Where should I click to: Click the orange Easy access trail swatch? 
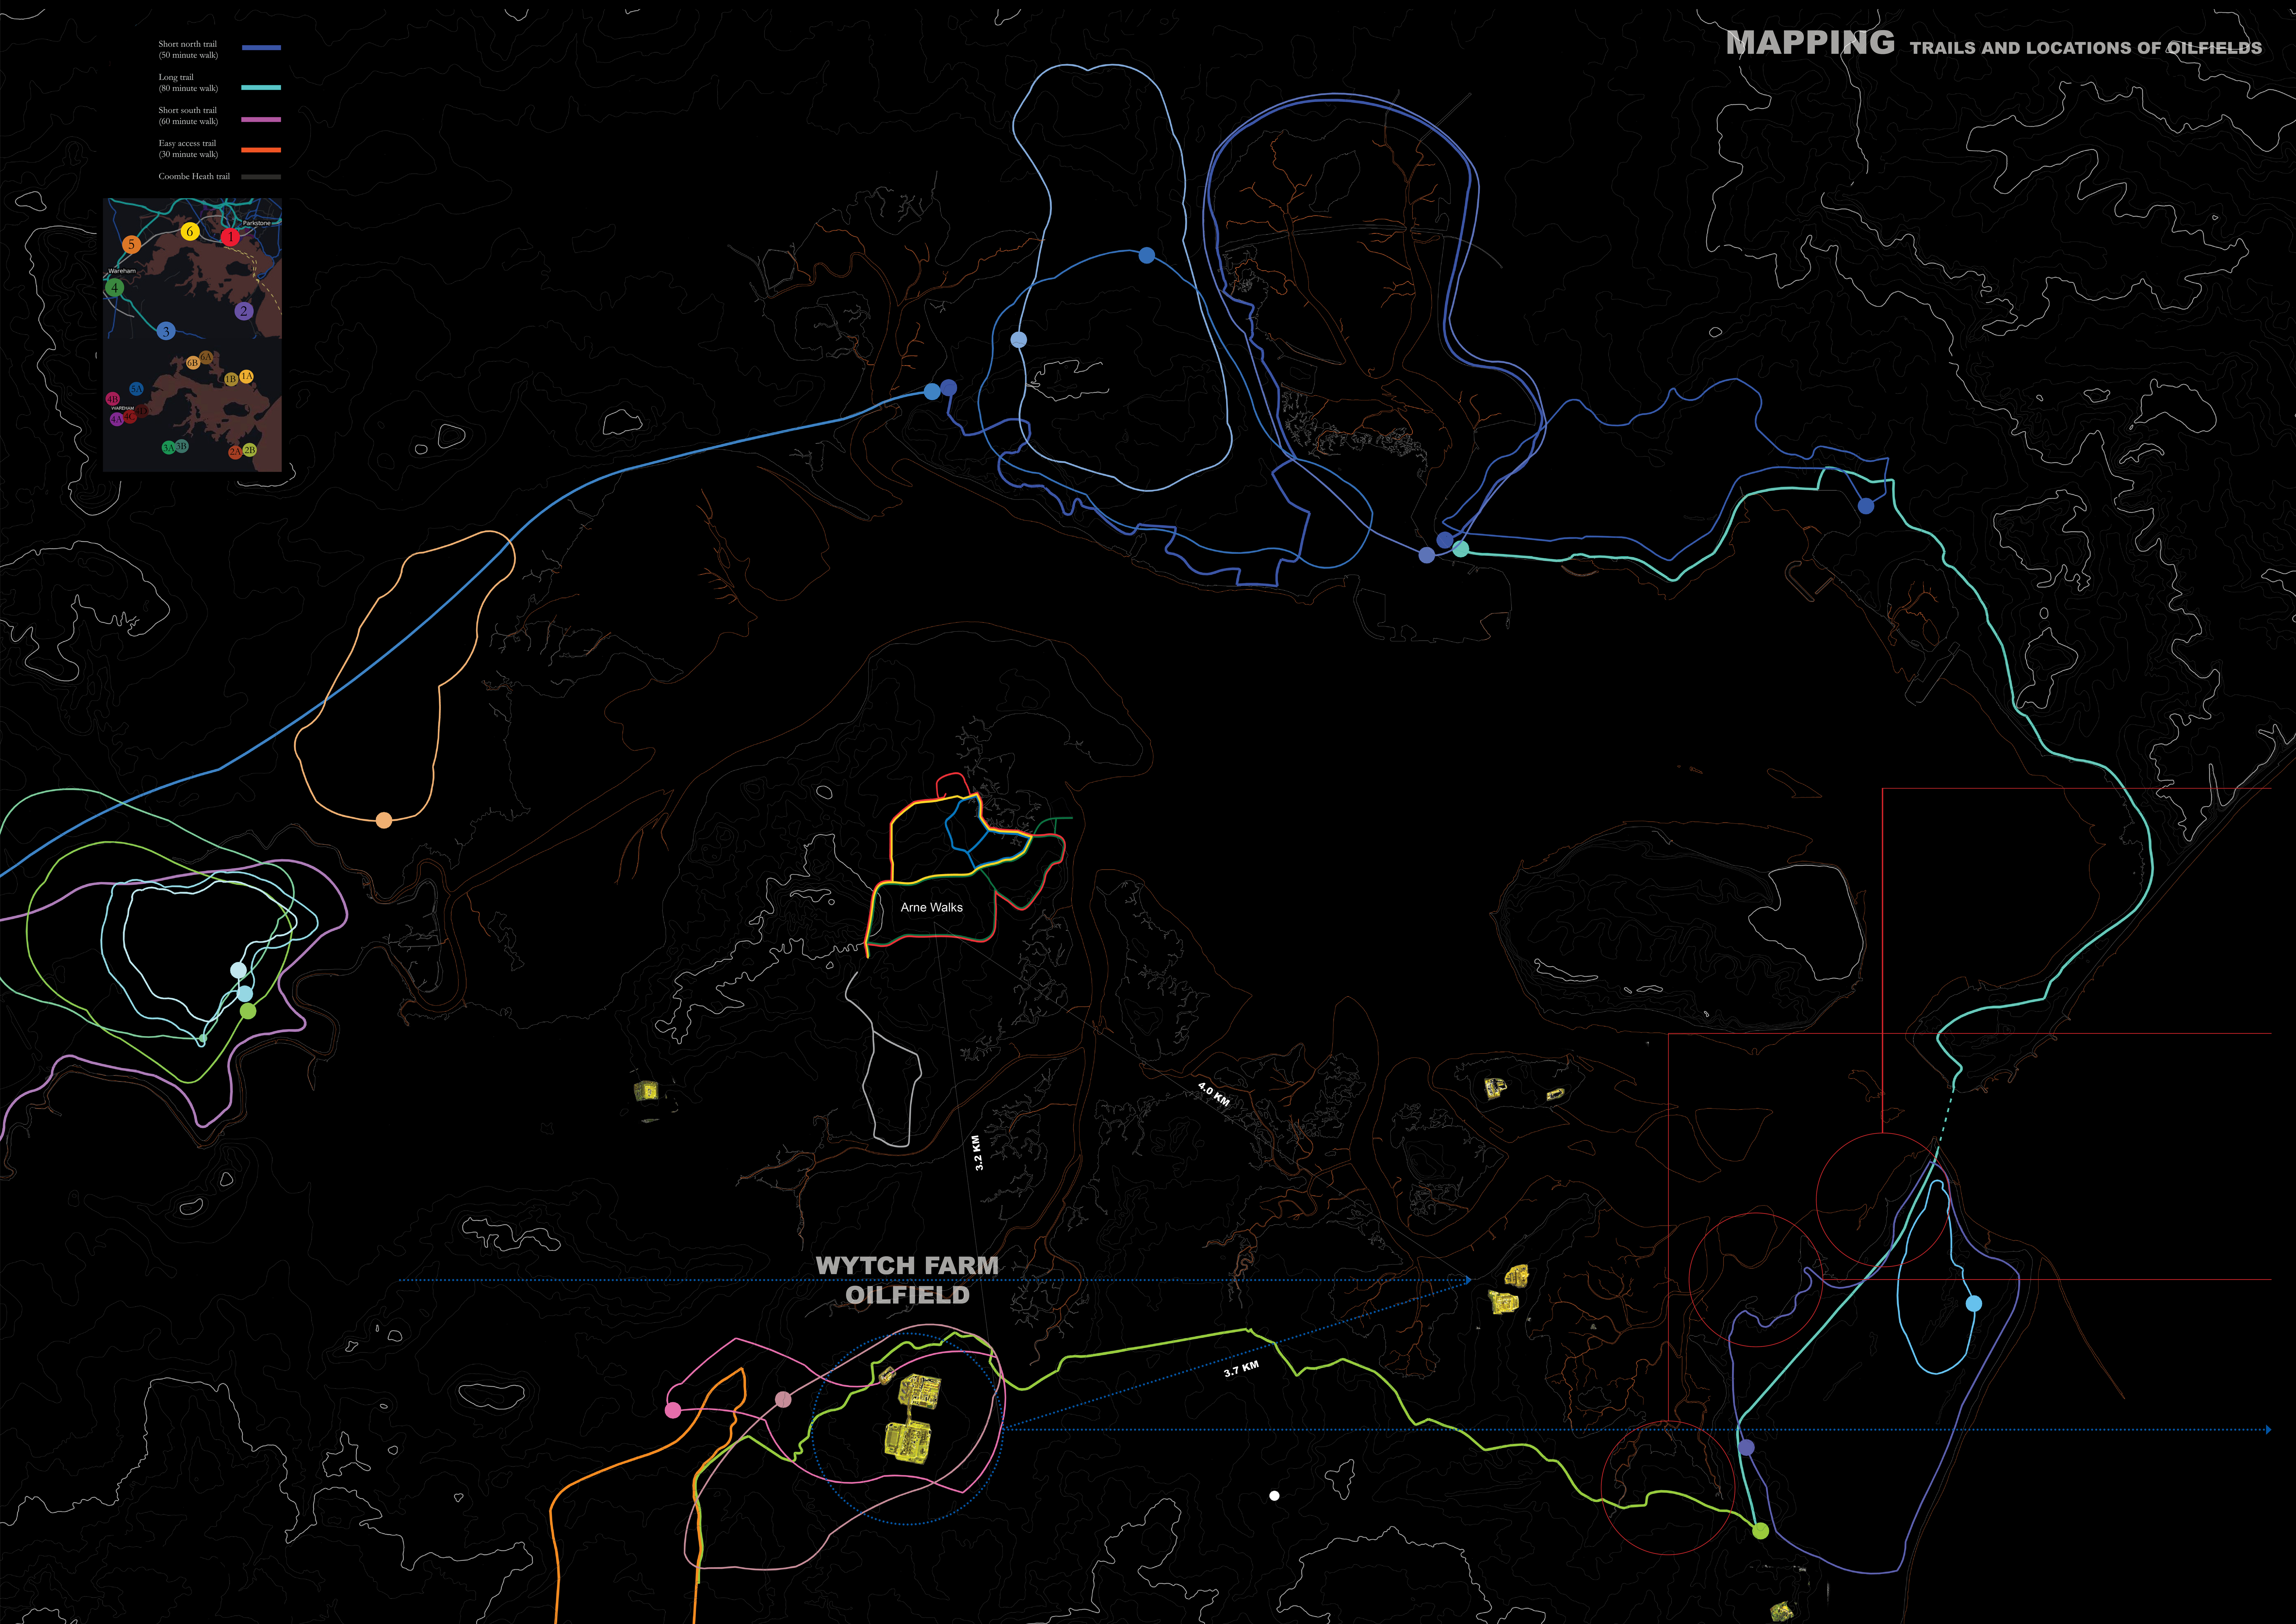point(261,150)
